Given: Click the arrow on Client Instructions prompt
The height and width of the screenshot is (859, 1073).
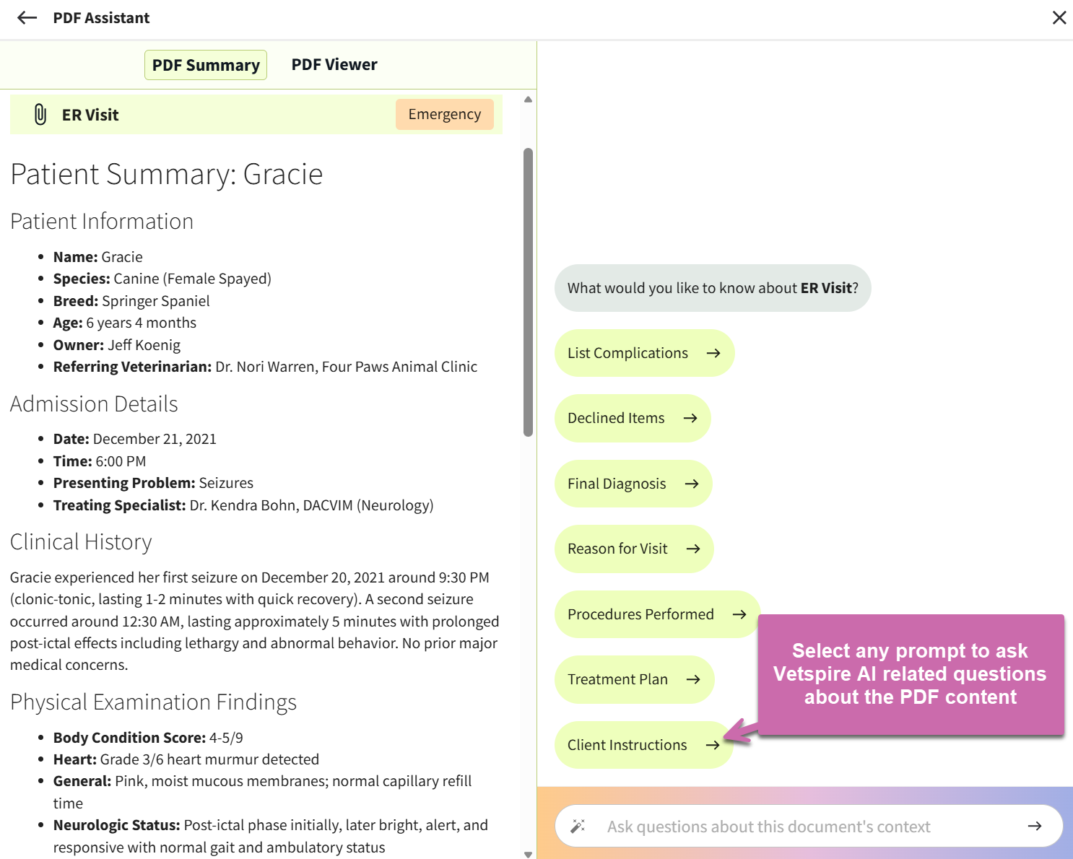Looking at the screenshot, I should point(712,744).
